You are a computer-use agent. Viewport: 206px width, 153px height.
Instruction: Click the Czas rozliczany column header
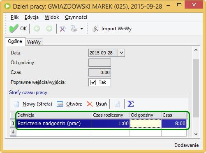click(111, 115)
